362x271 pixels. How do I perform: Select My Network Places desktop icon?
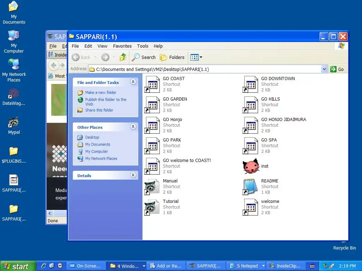[x=14, y=70]
